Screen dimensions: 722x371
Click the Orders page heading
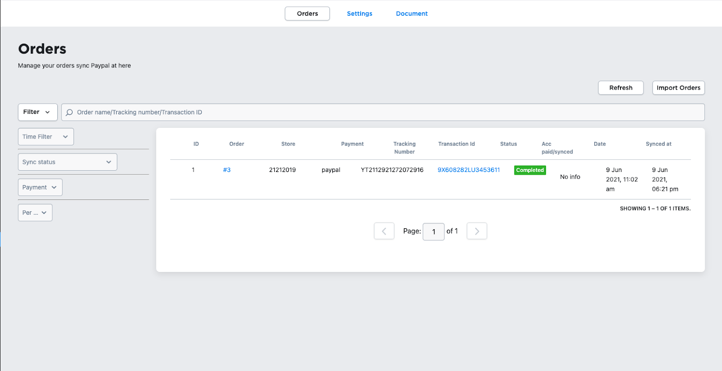coord(42,49)
